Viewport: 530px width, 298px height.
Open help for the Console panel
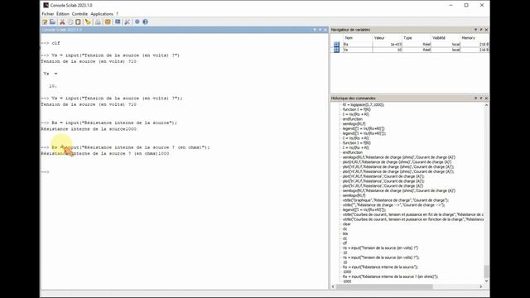click(x=315, y=30)
